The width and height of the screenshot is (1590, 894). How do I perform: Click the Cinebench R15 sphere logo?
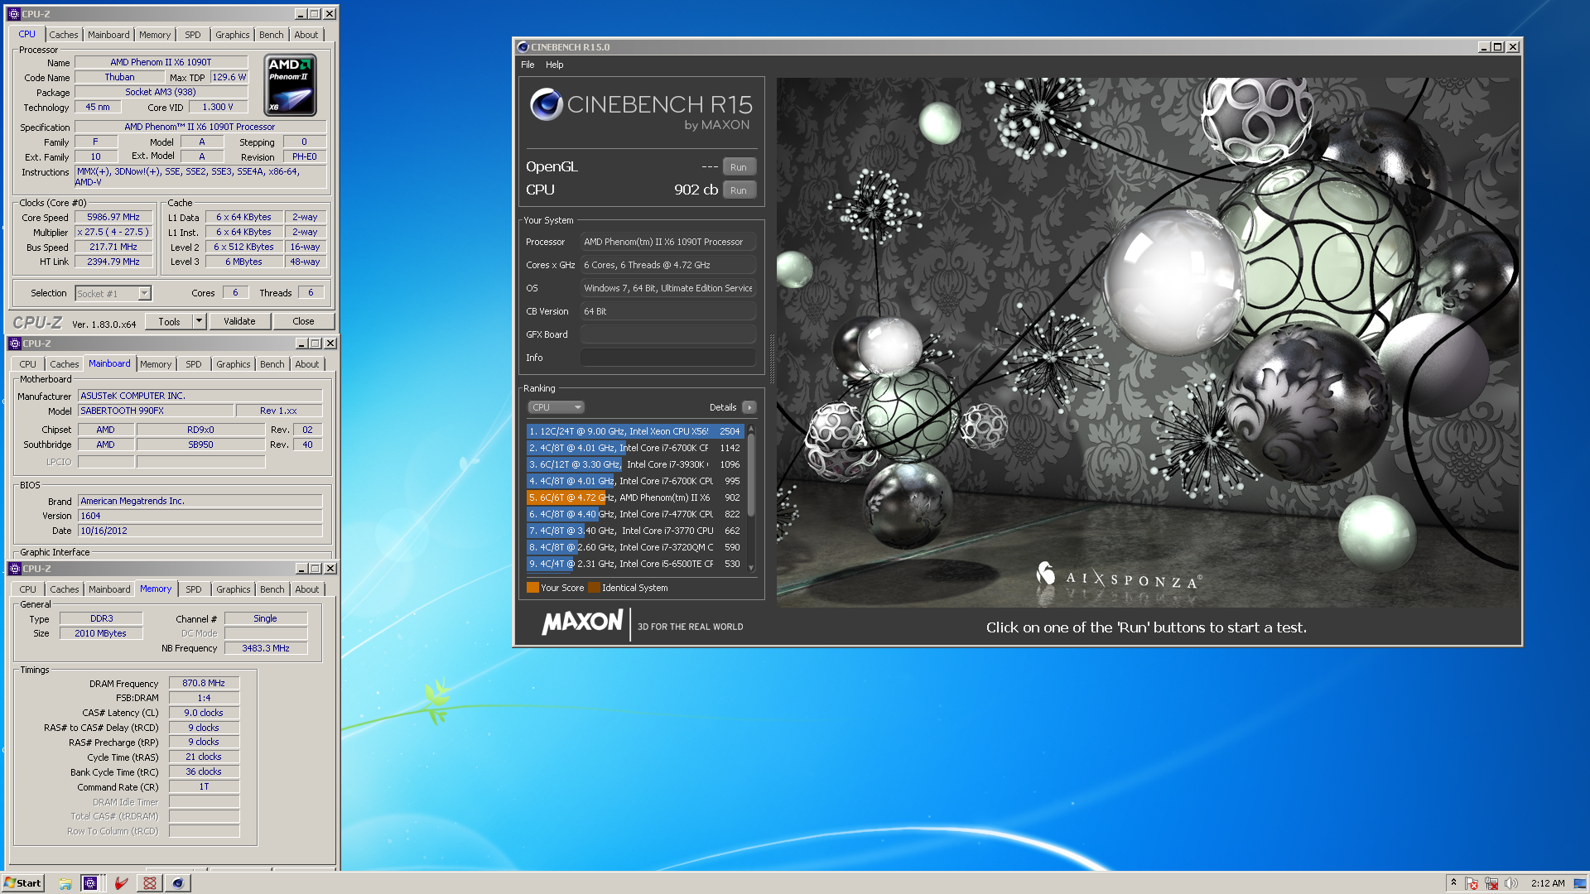pos(547,104)
